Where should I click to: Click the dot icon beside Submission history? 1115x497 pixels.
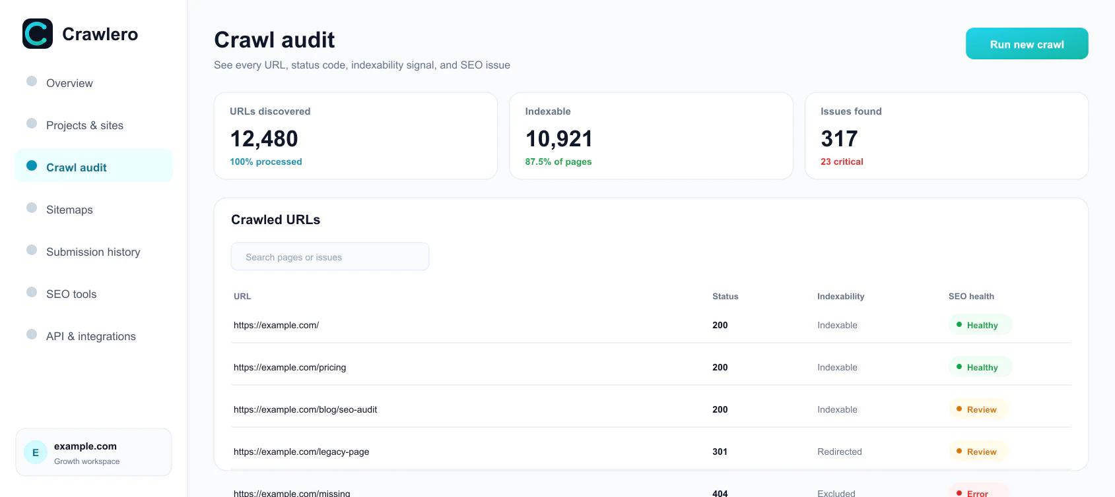[32, 250]
